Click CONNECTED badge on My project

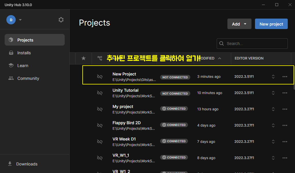click(174, 109)
